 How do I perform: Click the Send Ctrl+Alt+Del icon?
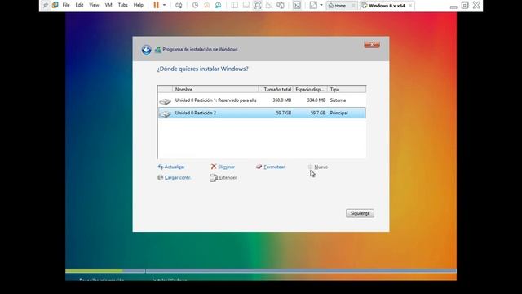click(x=179, y=5)
